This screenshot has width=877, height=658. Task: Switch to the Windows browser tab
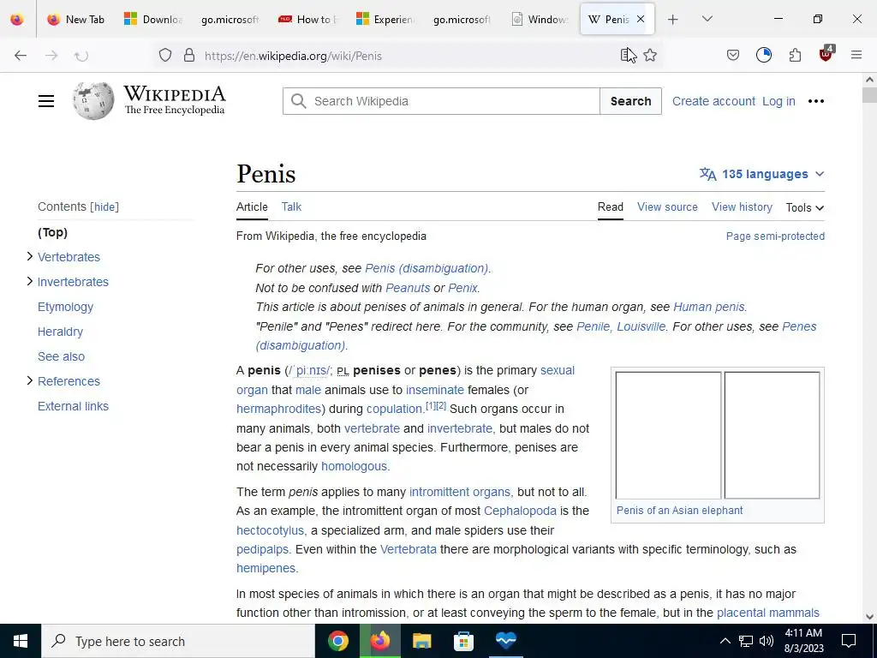point(541,20)
